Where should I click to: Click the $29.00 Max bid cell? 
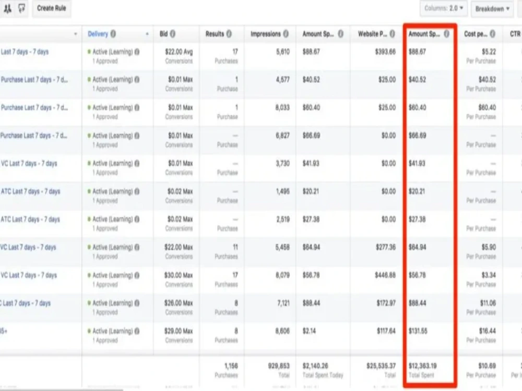pyautogui.click(x=179, y=331)
